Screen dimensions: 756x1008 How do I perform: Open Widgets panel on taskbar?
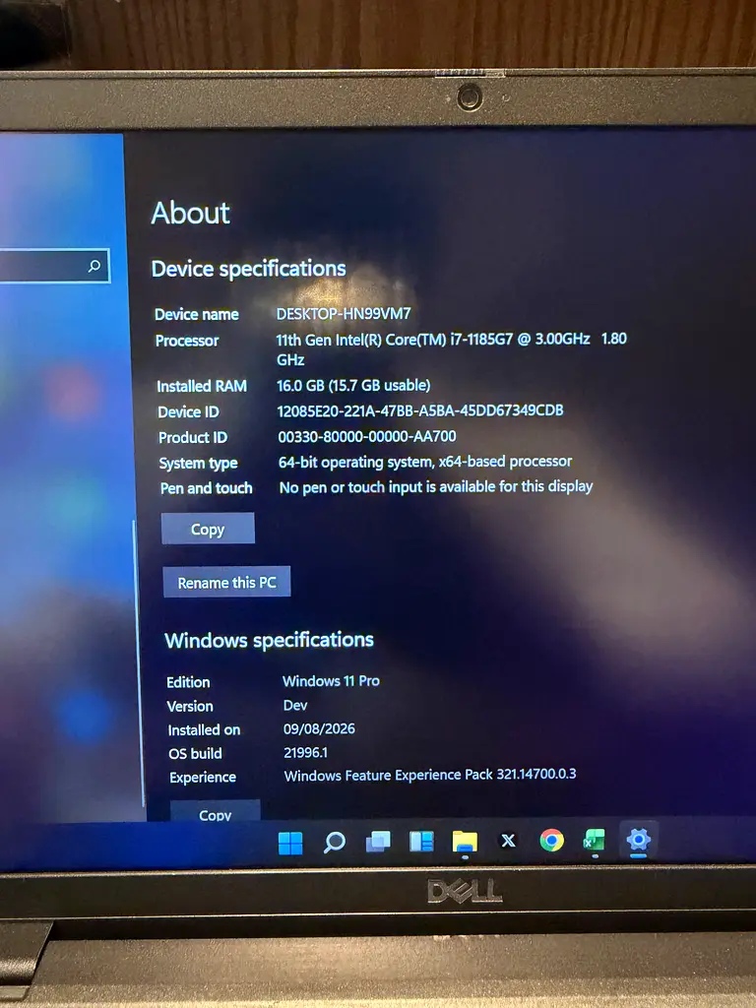421,841
